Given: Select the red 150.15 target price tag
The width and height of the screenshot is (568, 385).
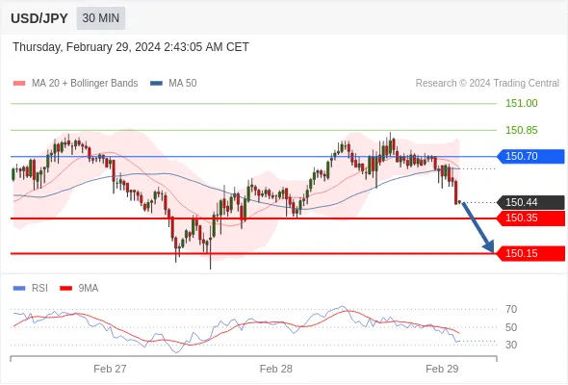Looking at the screenshot, I should pos(530,253).
